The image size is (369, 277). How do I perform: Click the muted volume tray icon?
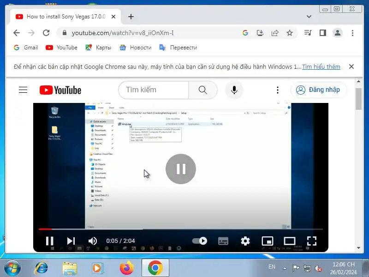[318, 268]
